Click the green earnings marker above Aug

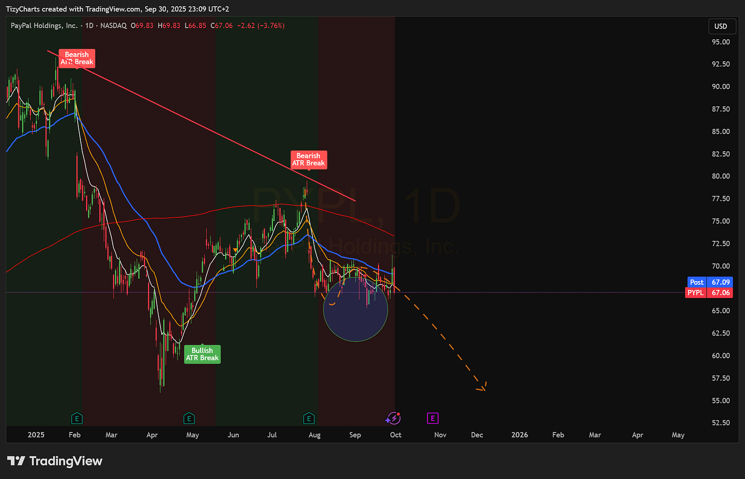pyautogui.click(x=309, y=419)
